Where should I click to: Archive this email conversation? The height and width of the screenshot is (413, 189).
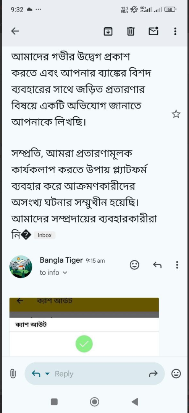click(x=108, y=31)
